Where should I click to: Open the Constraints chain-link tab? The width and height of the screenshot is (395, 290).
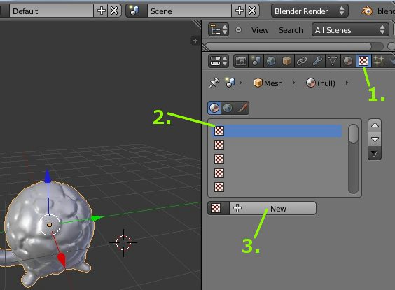(302, 61)
